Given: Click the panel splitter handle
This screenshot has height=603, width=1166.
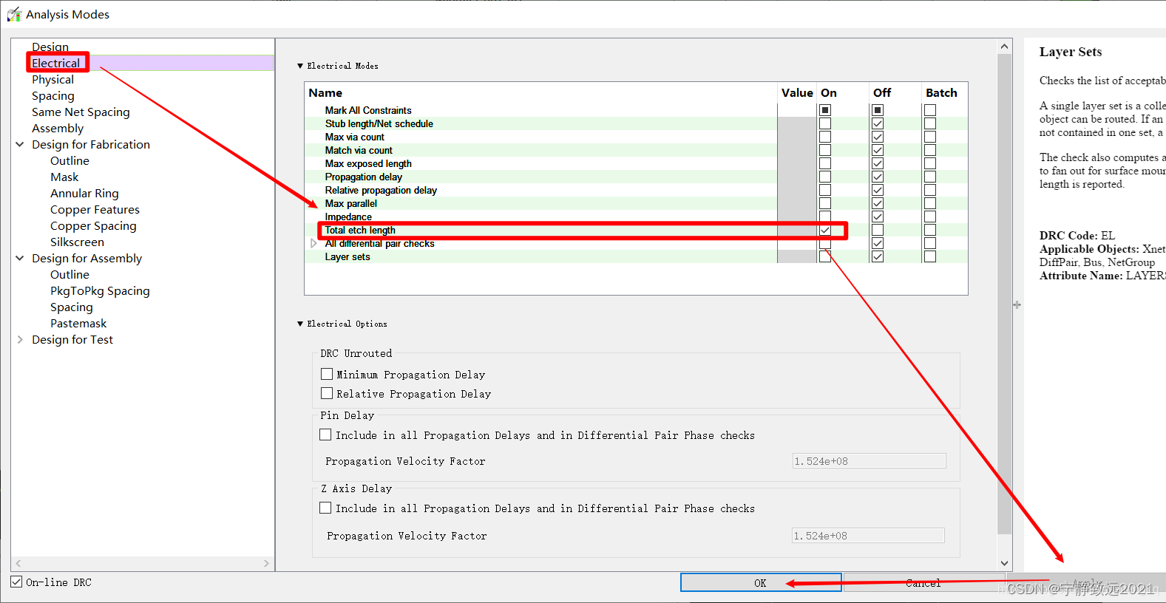Looking at the screenshot, I should pyautogui.click(x=1017, y=304).
